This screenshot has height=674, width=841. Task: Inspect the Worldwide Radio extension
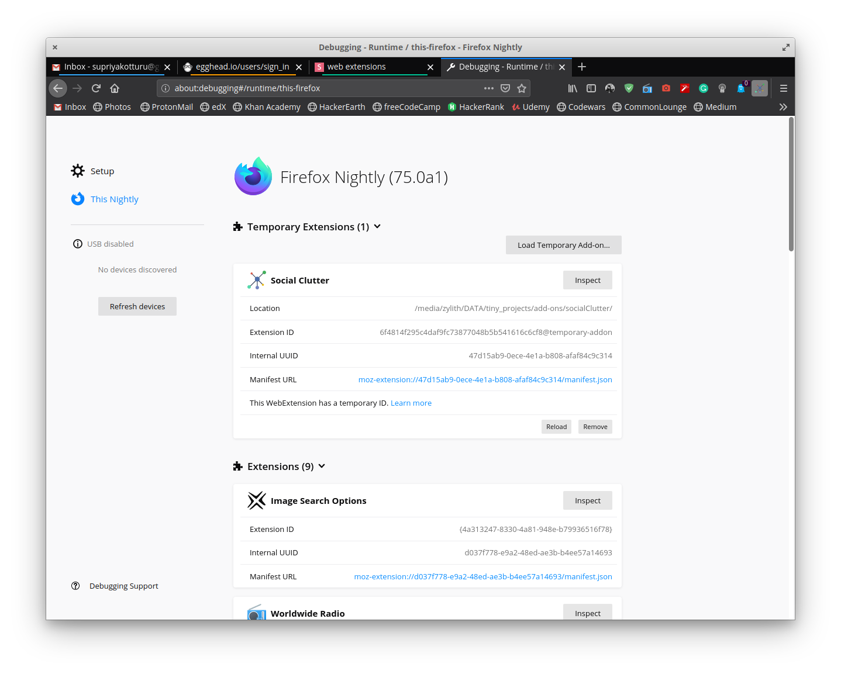click(x=588, y=612)
